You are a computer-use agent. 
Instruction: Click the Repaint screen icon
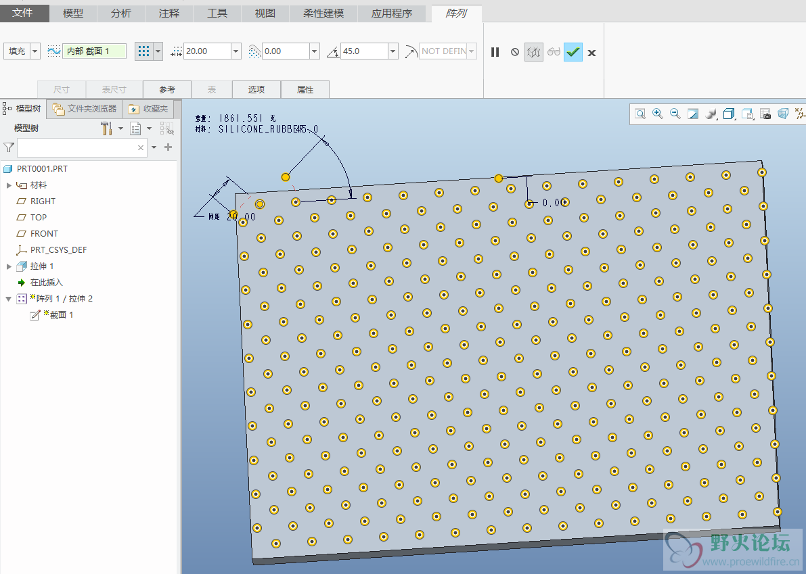[693, 114]
